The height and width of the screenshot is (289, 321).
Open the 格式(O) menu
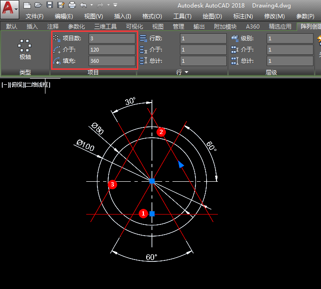coord(151,16)
